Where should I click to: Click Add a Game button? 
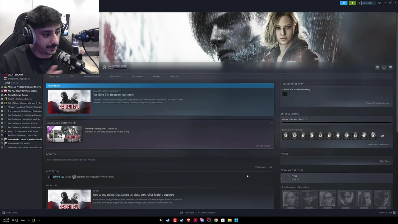tap(10, 213)
